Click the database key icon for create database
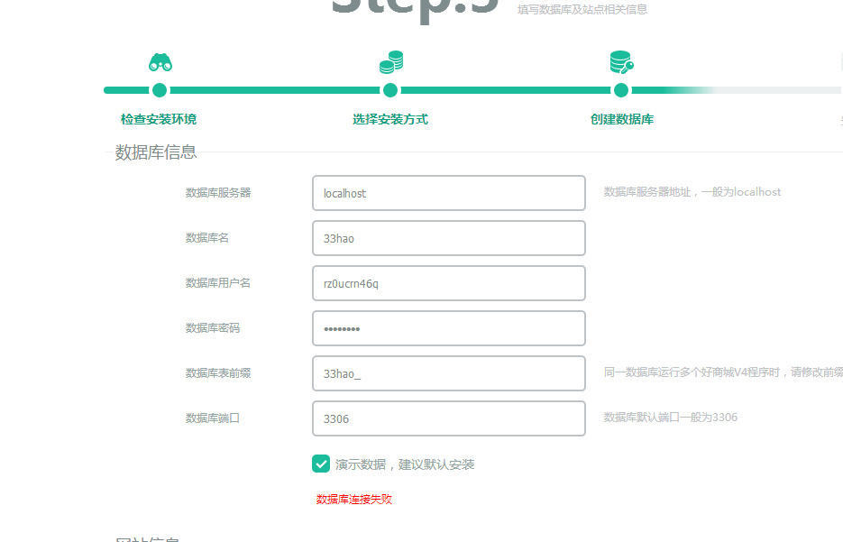 621,62
